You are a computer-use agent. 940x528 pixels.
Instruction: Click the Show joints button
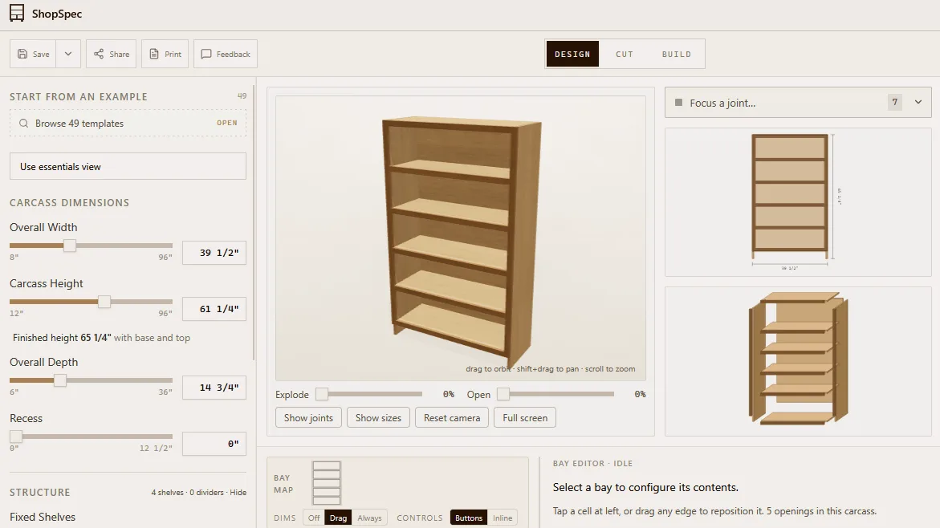coord(308,418)
